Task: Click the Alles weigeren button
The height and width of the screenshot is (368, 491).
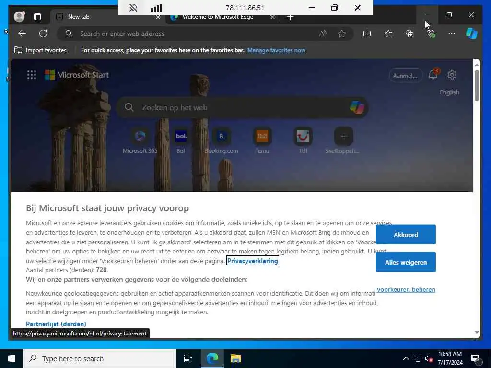Action: (406, 262)
